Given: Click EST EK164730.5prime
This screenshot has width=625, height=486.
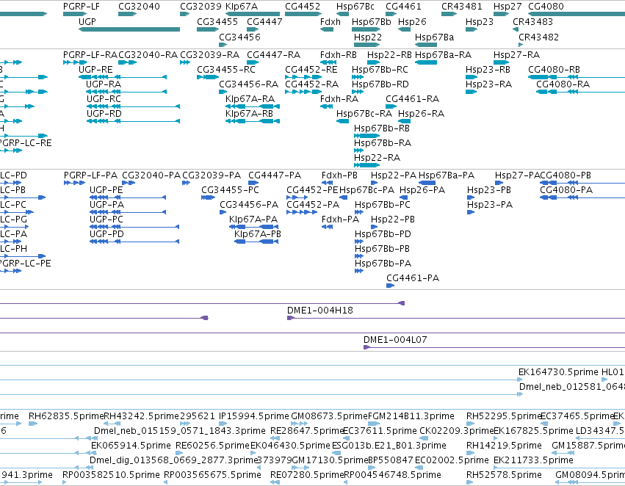Looking at the screenshot, I should click(x=558, y=372).
